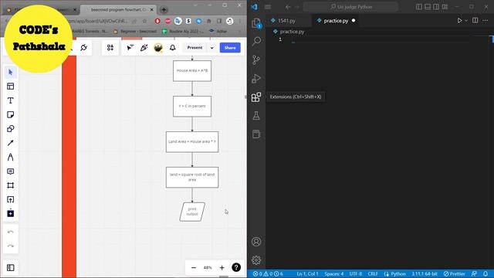494x278 pixels.
Task: Toggle primary sidebar layout icon
Action: click(419, 7)
